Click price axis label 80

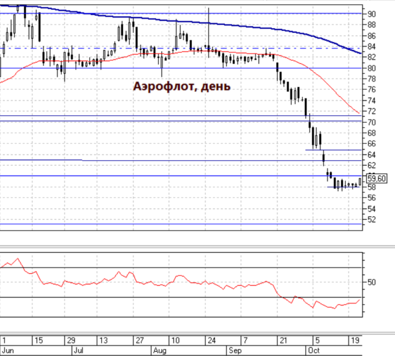click(x=372, y=68)
